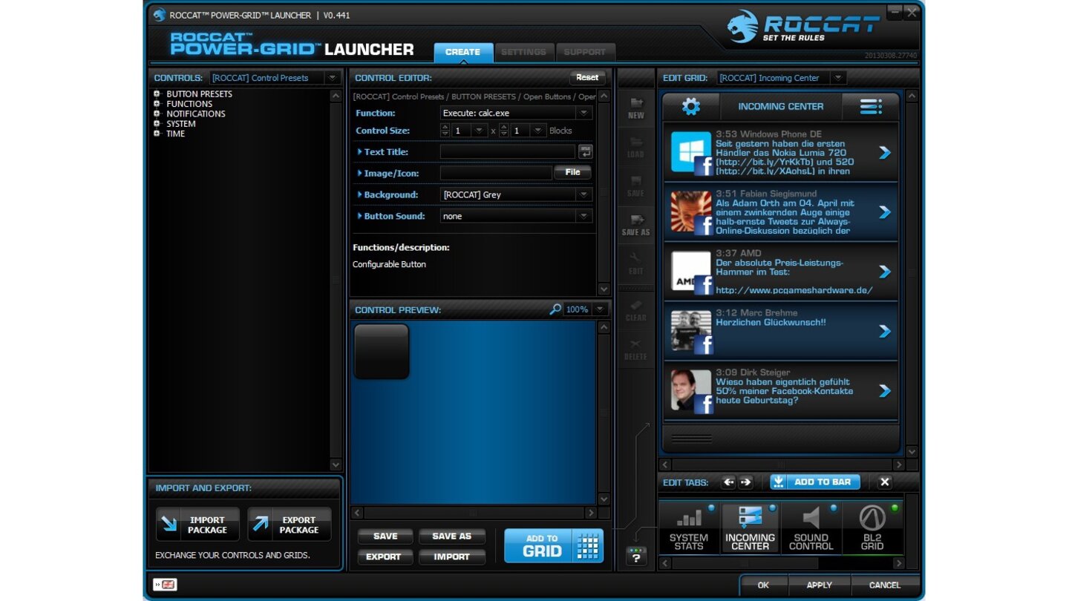Expand SYSTEM tree node
The height and width of the screenshot is (601, 1069).
click(x=157, y=124)
